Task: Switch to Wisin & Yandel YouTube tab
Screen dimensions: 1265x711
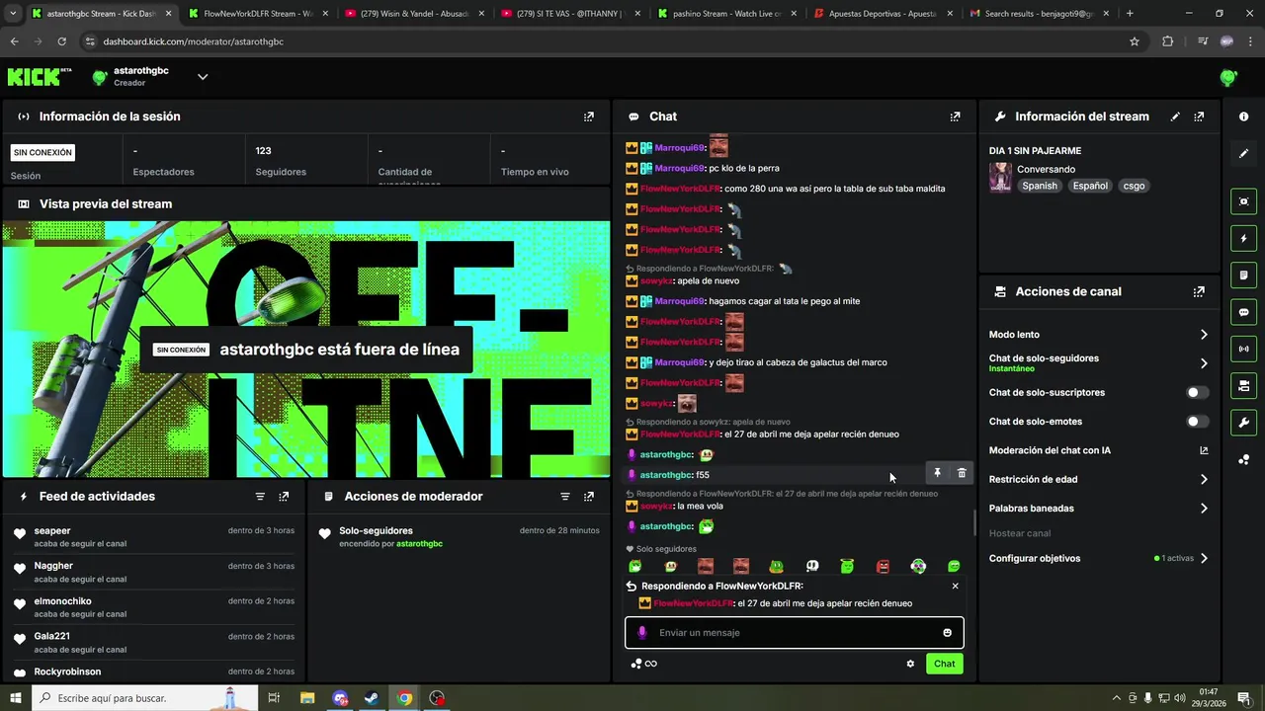Action: pyautogui.click(x=414, y=14)
